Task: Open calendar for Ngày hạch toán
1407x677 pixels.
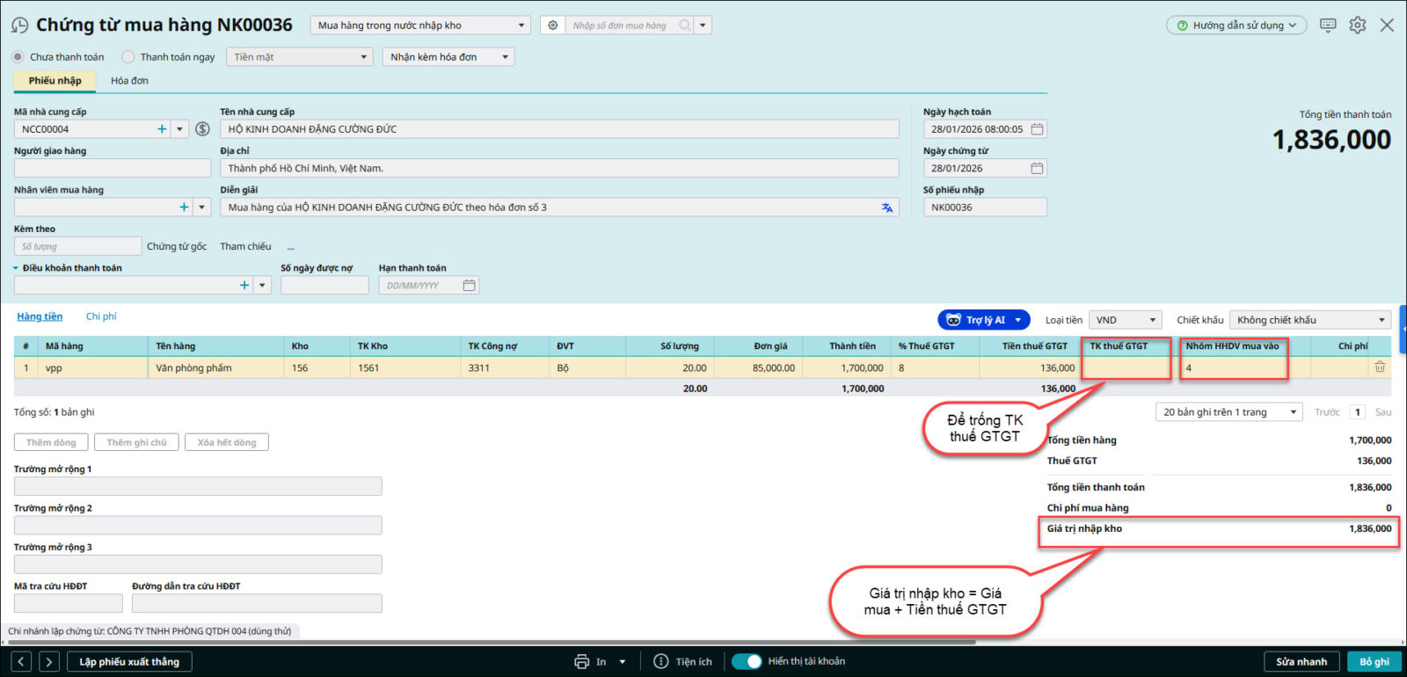Action: pos(1038,129)
